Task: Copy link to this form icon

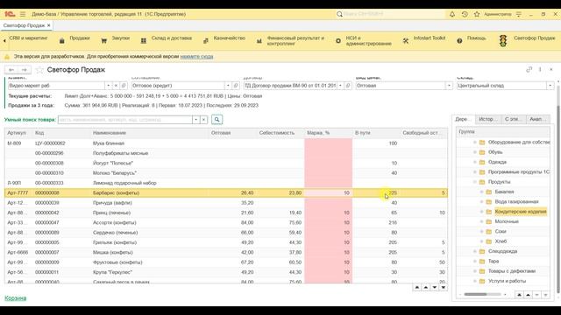Action: (x=529, y=70)
